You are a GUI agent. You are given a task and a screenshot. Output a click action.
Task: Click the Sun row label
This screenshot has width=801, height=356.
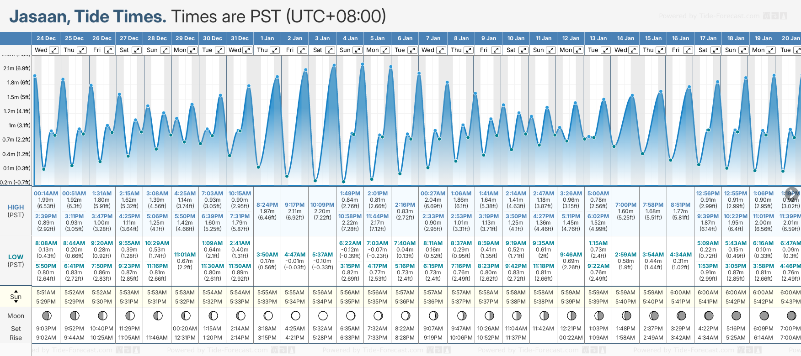click(x=16, y=297)
